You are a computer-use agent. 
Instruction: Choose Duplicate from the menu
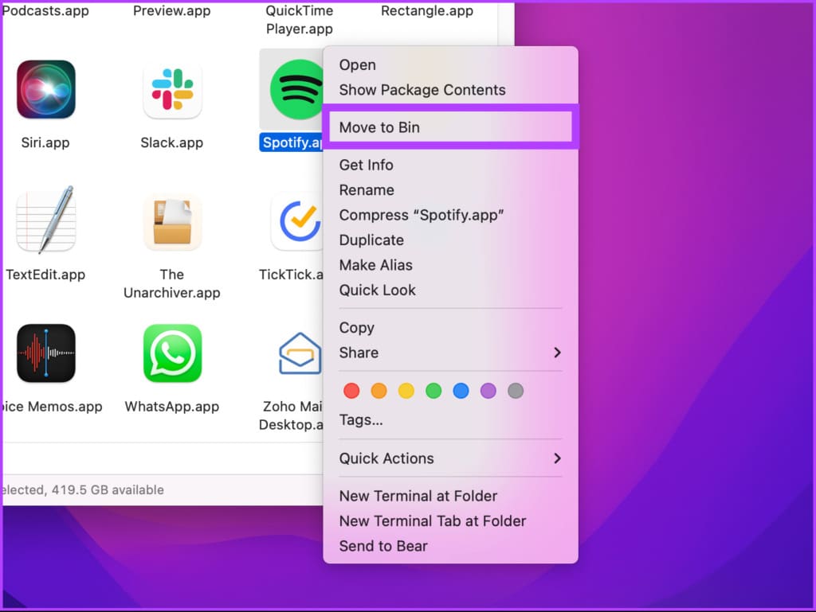click(450, 240)
